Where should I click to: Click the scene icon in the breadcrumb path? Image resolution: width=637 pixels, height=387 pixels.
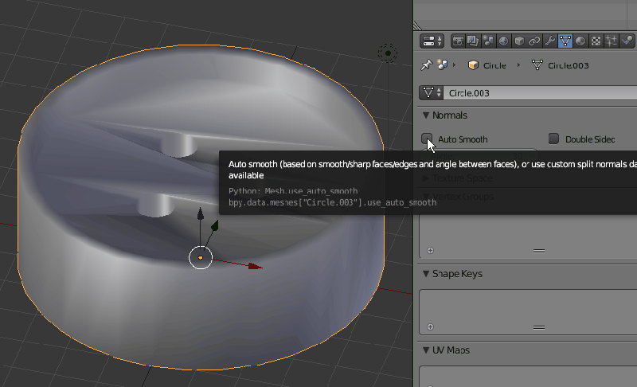pos(443,65)
